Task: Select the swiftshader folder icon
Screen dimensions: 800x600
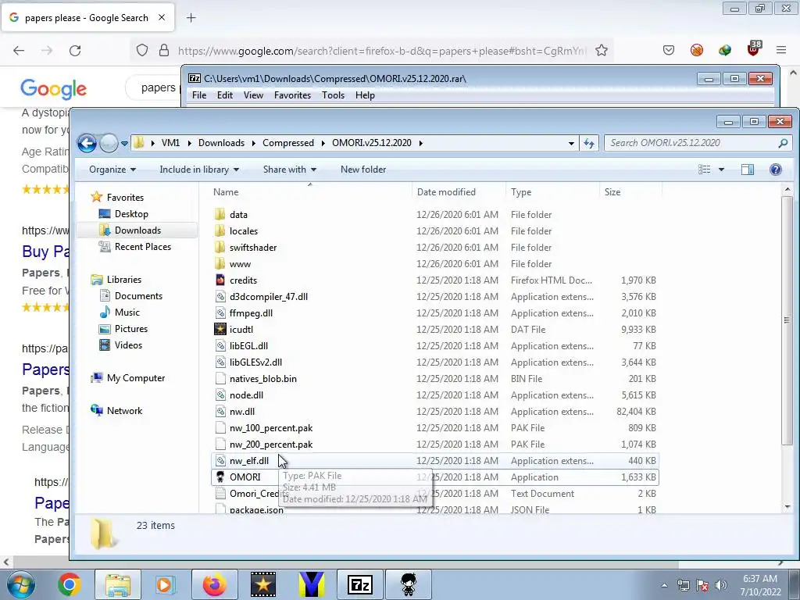Action: click(220, 247)
